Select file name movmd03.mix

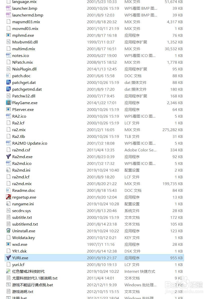(x=25, y=29)
